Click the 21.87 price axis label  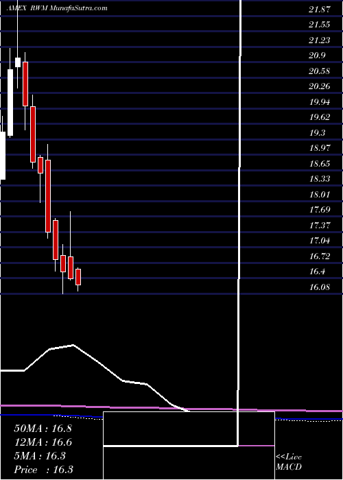coord(320,10)
